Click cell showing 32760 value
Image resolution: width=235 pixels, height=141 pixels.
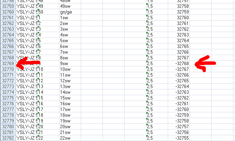pyautogui.click(x=179, y=18)
